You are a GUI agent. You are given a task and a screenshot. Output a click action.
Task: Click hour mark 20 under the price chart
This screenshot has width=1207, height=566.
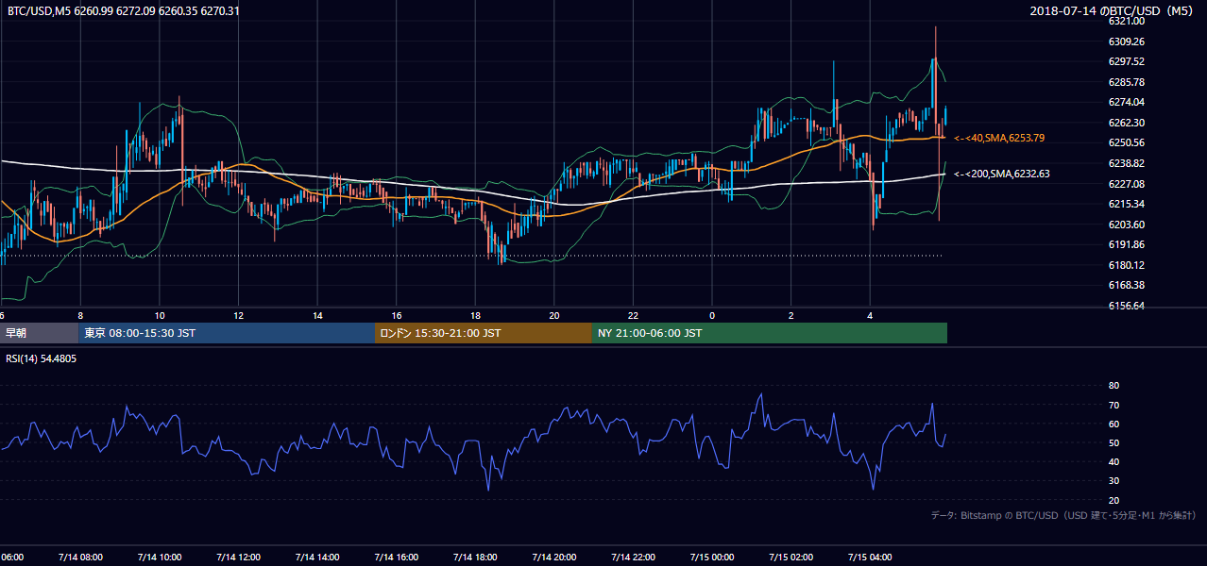554,316
